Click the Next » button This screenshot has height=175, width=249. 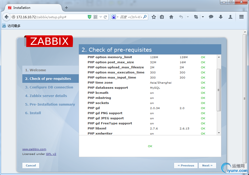207,165
